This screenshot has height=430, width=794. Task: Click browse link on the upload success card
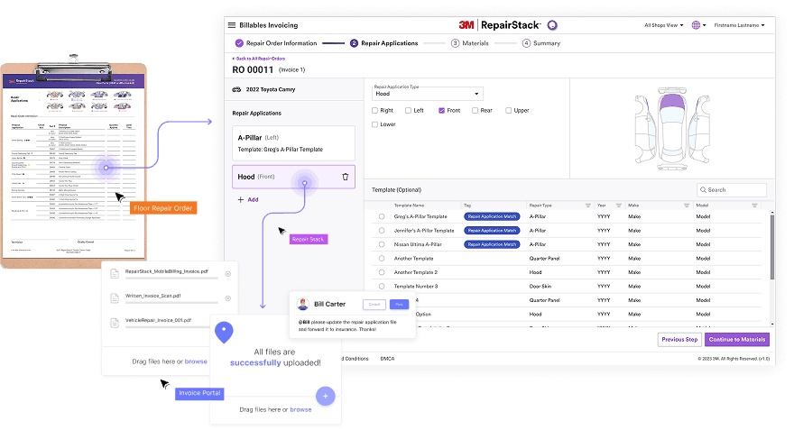tap(300, 410)
